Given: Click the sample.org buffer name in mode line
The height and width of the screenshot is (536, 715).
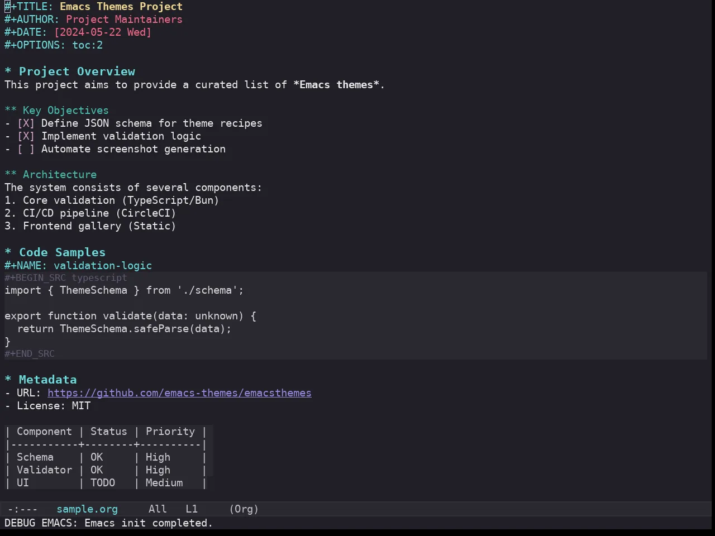Looking at the screenshot, I should [87, 509].
